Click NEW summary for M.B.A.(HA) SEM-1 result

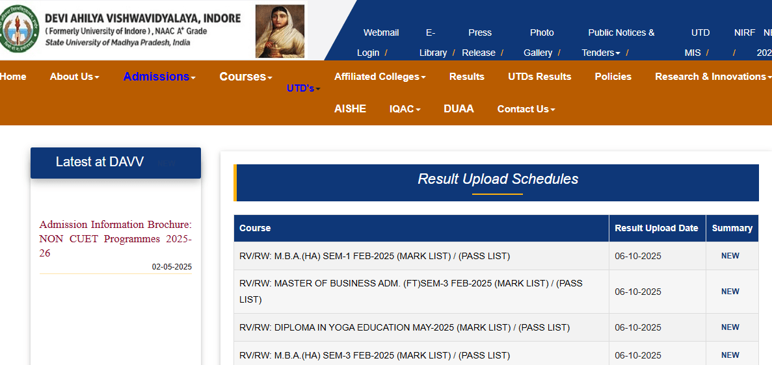(730, 256)
